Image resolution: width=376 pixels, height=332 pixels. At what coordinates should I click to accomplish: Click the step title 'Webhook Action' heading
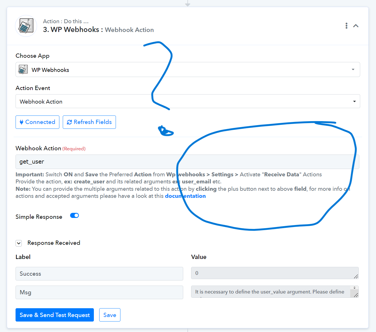[129, 30]
